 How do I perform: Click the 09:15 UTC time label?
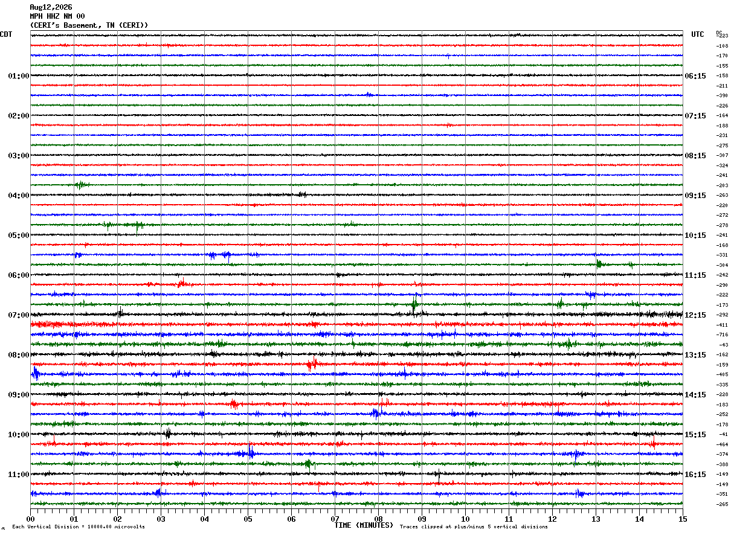[695, 196]
